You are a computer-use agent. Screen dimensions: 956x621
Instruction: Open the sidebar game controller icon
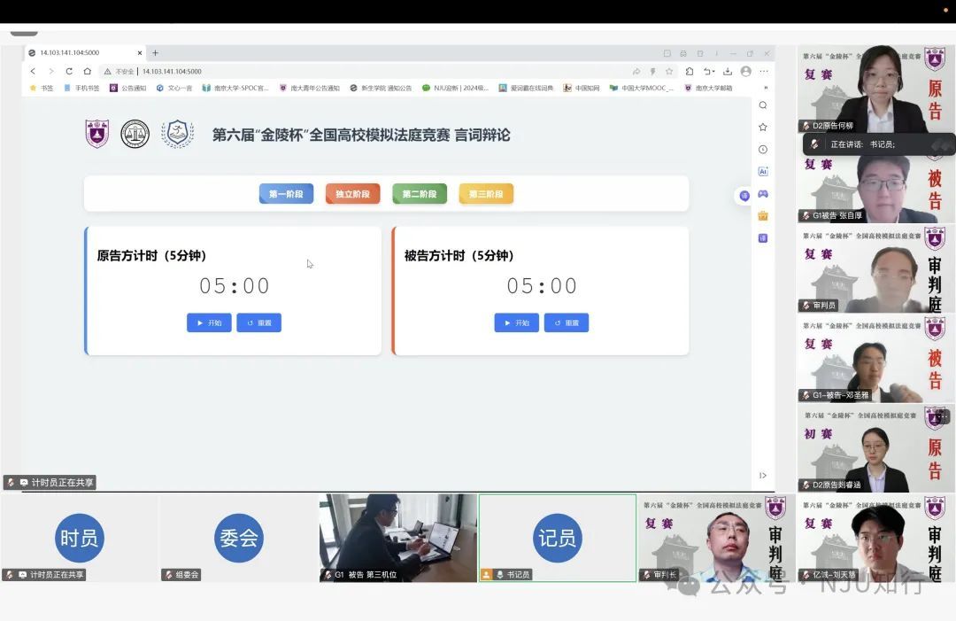(x=763, y=193)
